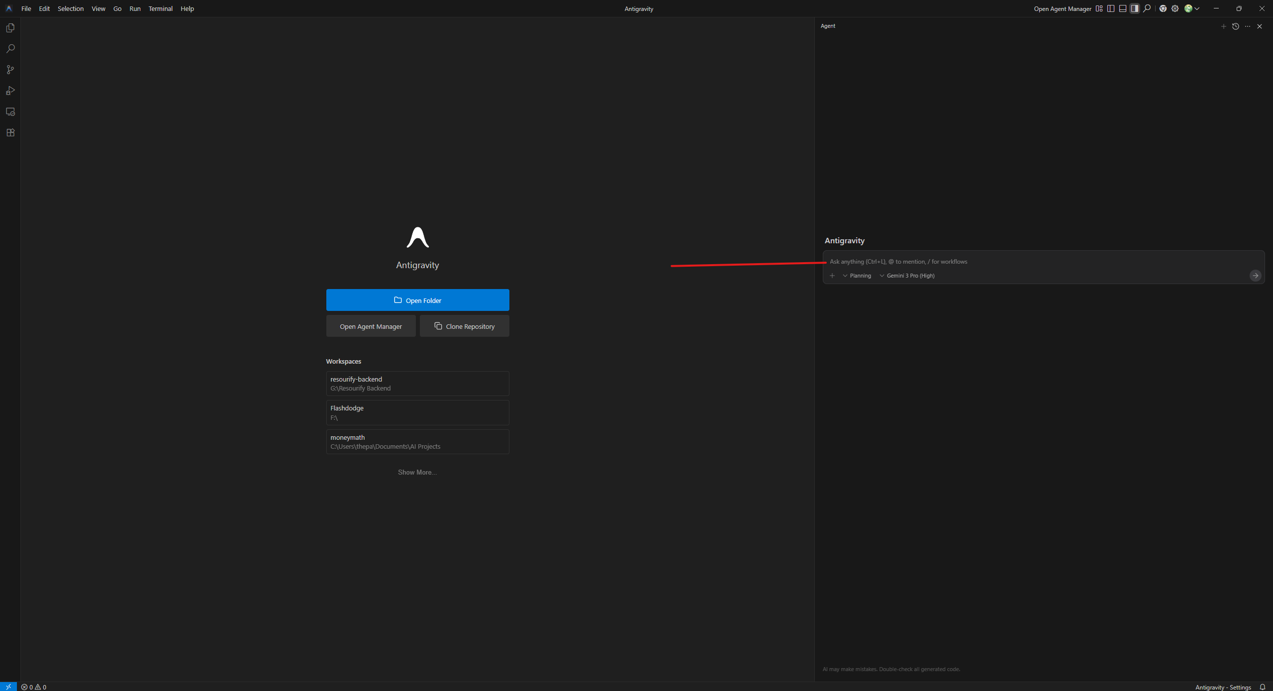Open the Gemini 3 Pro (High) model dropdown
1273x691 pixels.
point(907,276)
